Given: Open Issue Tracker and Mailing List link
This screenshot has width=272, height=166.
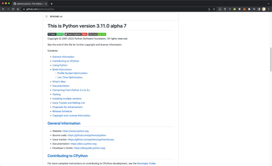Looking at the screenshot, I should point(69,103).
